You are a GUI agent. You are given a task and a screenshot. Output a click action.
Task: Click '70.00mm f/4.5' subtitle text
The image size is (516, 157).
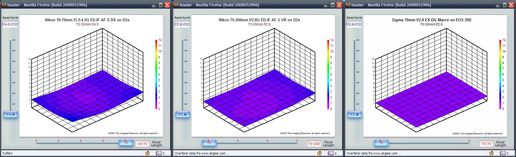click(x=87, y=24)
